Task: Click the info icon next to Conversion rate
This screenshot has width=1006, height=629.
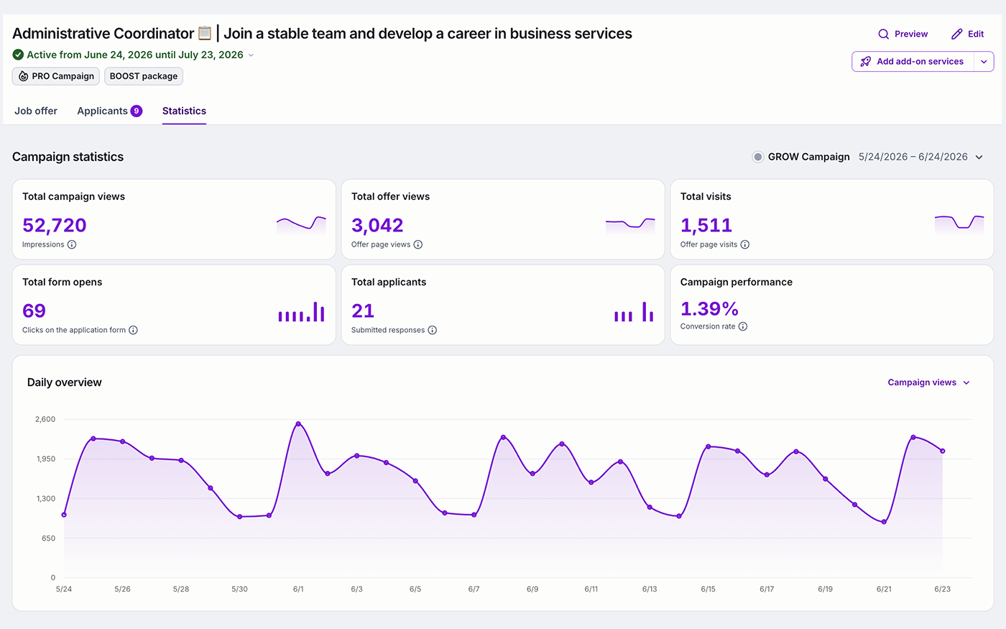Action: [743, 326]
